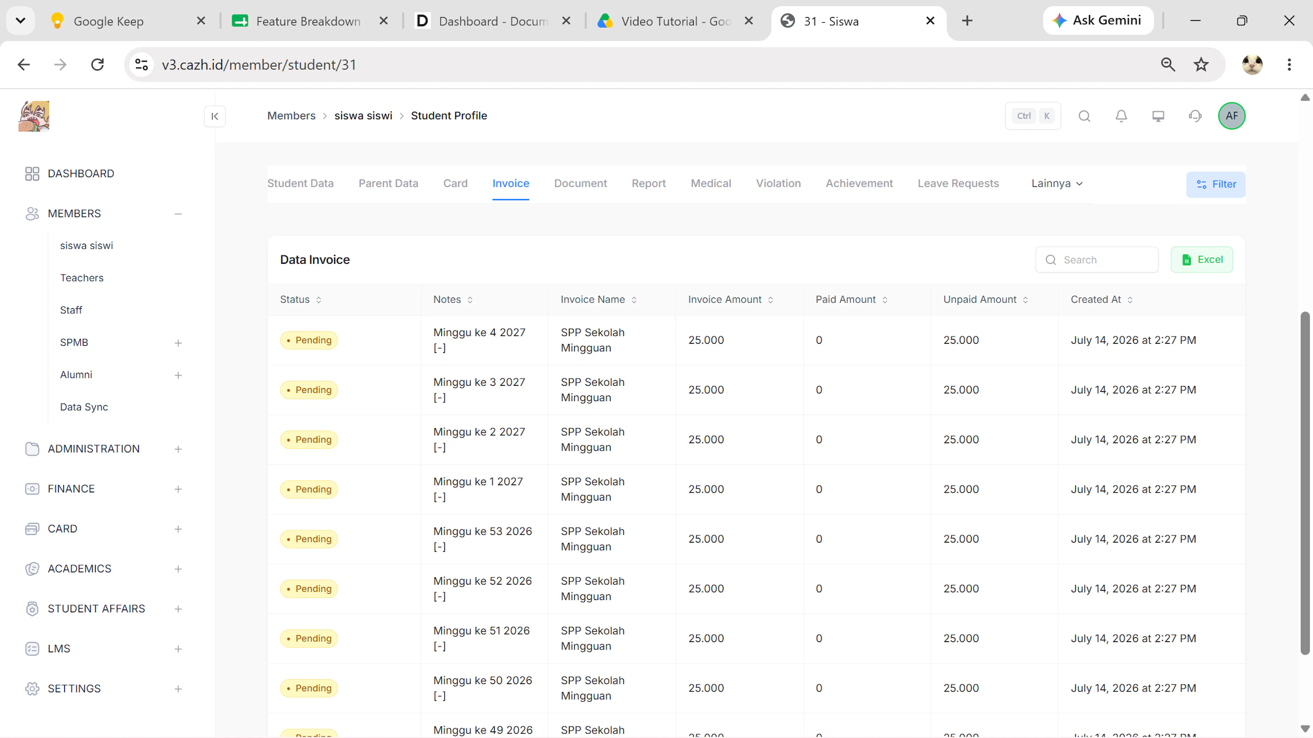Sort by the Created At column

tap(1101, 300)
